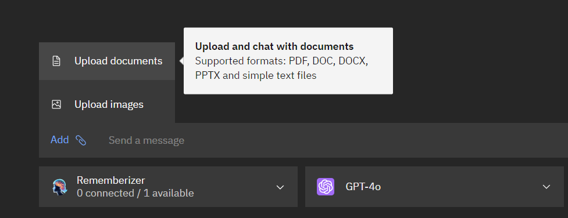
Task: Select the Upload documents menu entry
Action: (x=107, y=61)
